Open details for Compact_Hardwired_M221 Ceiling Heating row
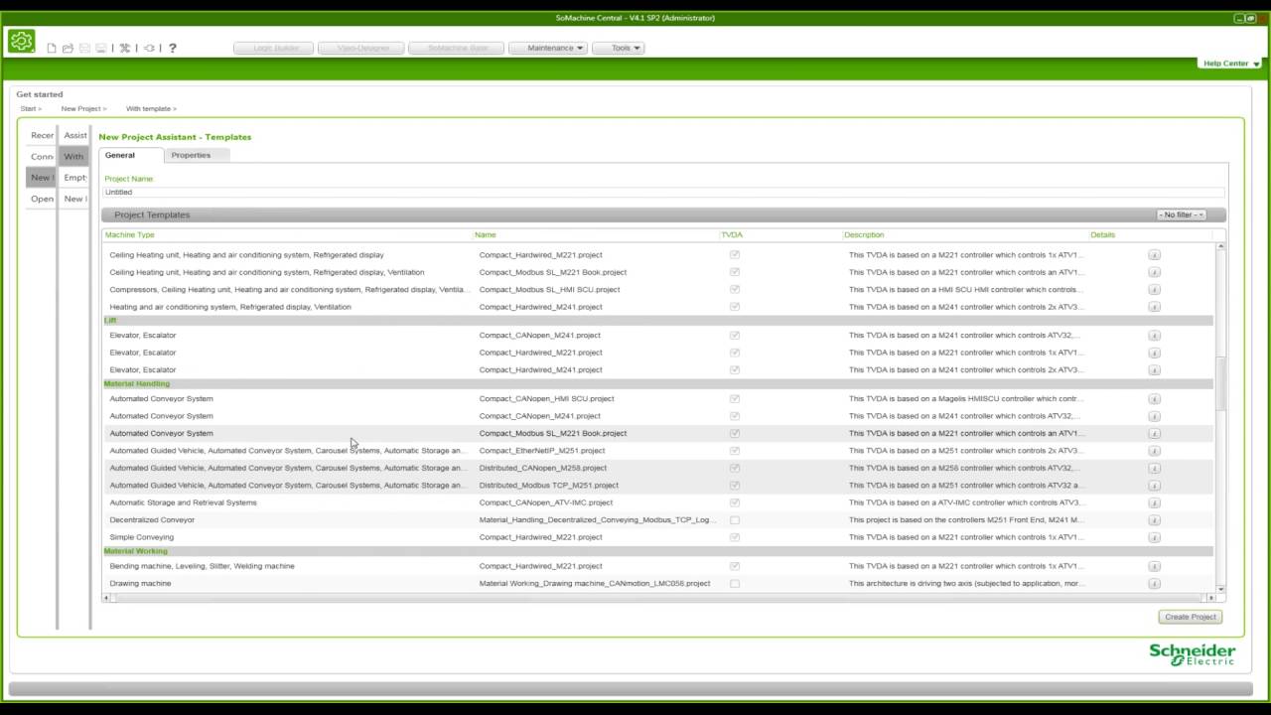The height and width of the screenshot is (715, 1271). [x=1154, y=255]
